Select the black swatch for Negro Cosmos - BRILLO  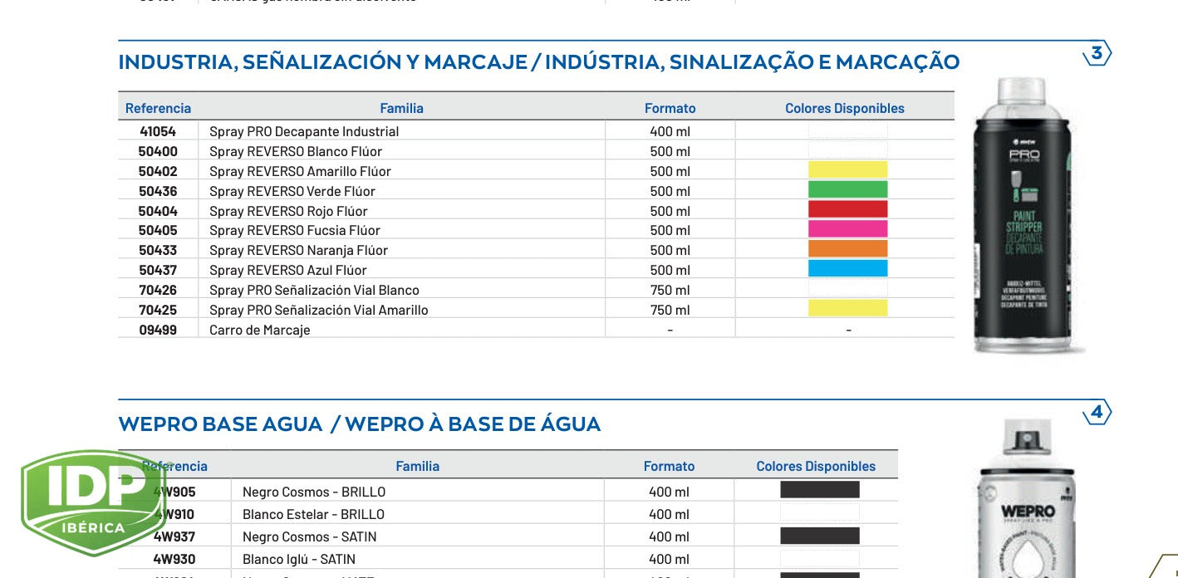(819, 490)
